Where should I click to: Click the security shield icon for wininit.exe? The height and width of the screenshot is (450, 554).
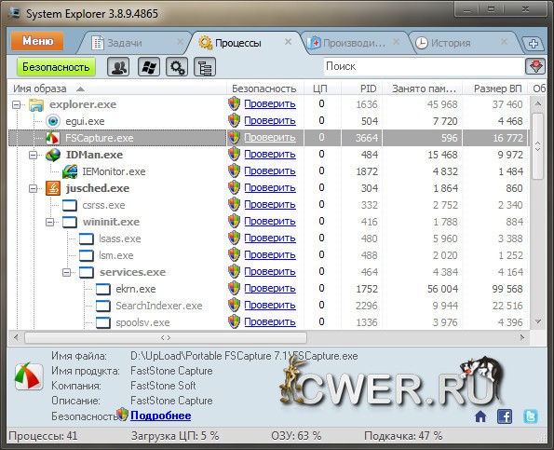235,222
